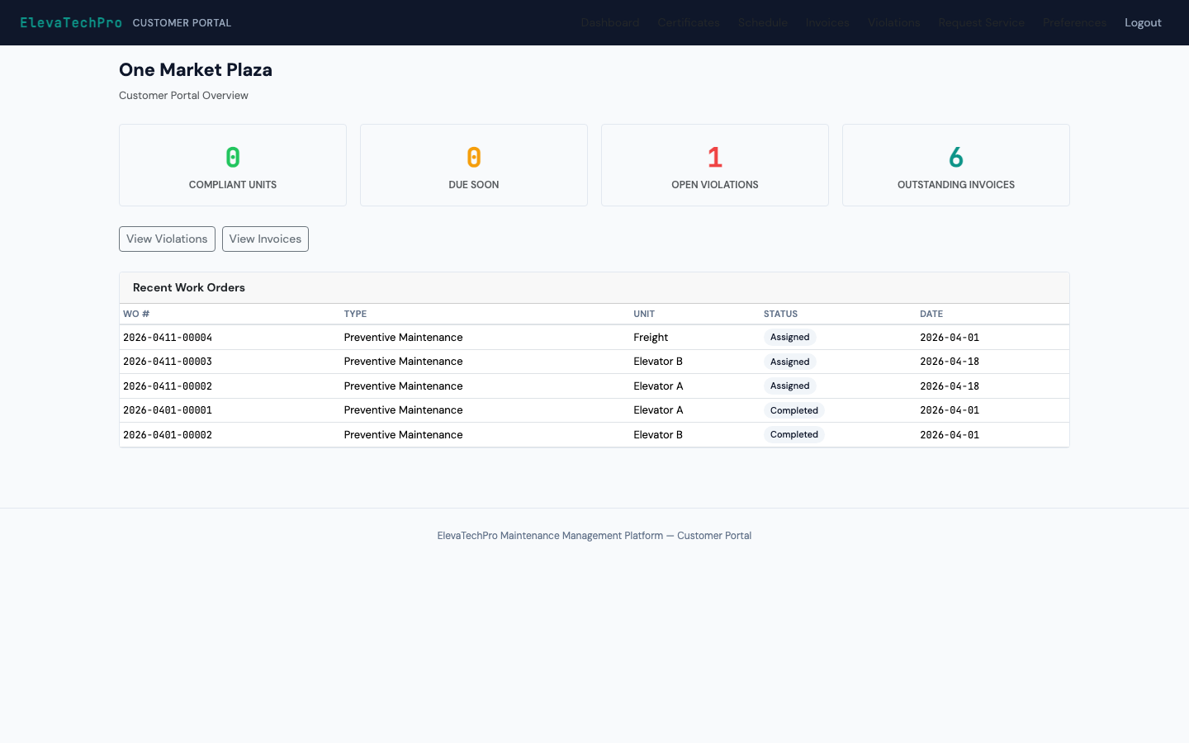
Task: Click the ElevaTechPro logo
Action: pyautogui.click(x=71, y=22)
